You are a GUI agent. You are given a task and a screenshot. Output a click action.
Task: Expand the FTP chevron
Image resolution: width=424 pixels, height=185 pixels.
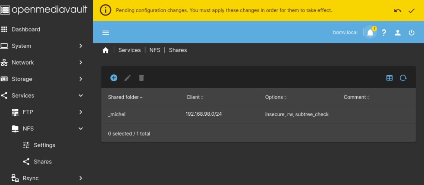point(81,112)
